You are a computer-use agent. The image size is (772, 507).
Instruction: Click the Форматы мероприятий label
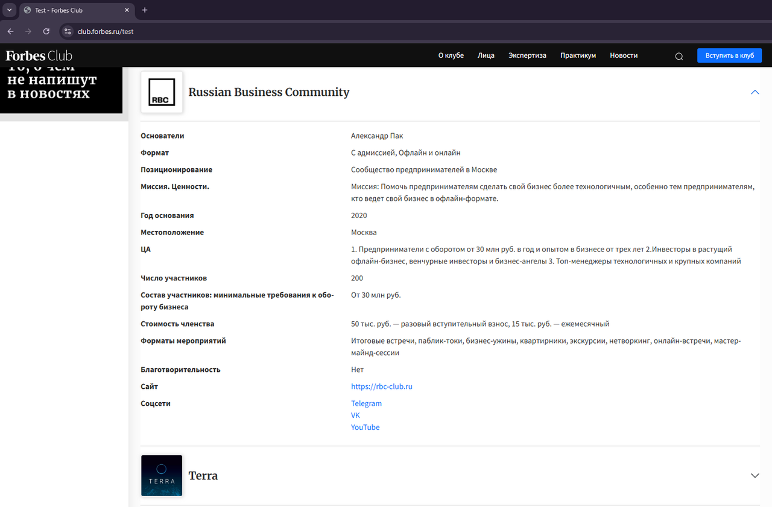coord(183,341)
